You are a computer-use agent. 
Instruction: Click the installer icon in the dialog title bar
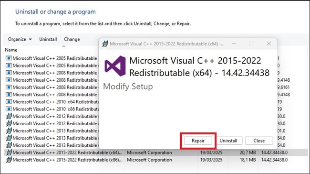pyautogui.click(x=105, y=43)
